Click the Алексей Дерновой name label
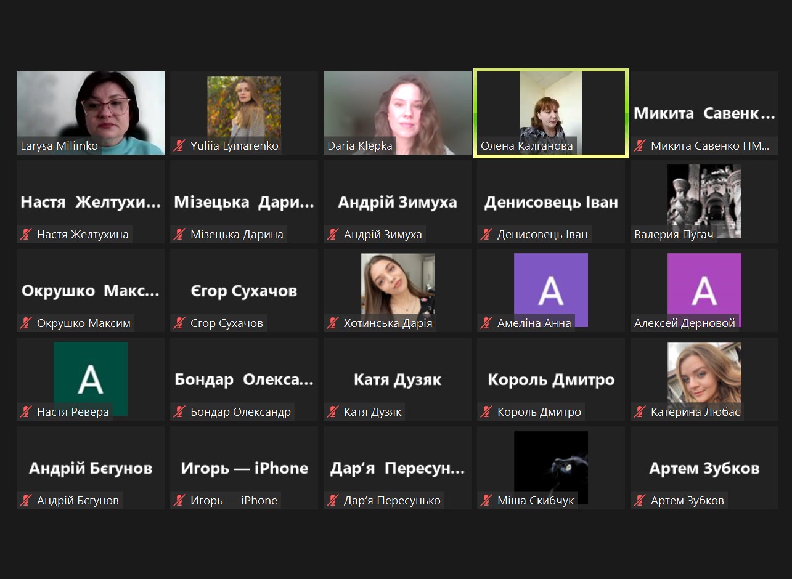Screen dimensions: 792x579 click(x=685, y=323)
